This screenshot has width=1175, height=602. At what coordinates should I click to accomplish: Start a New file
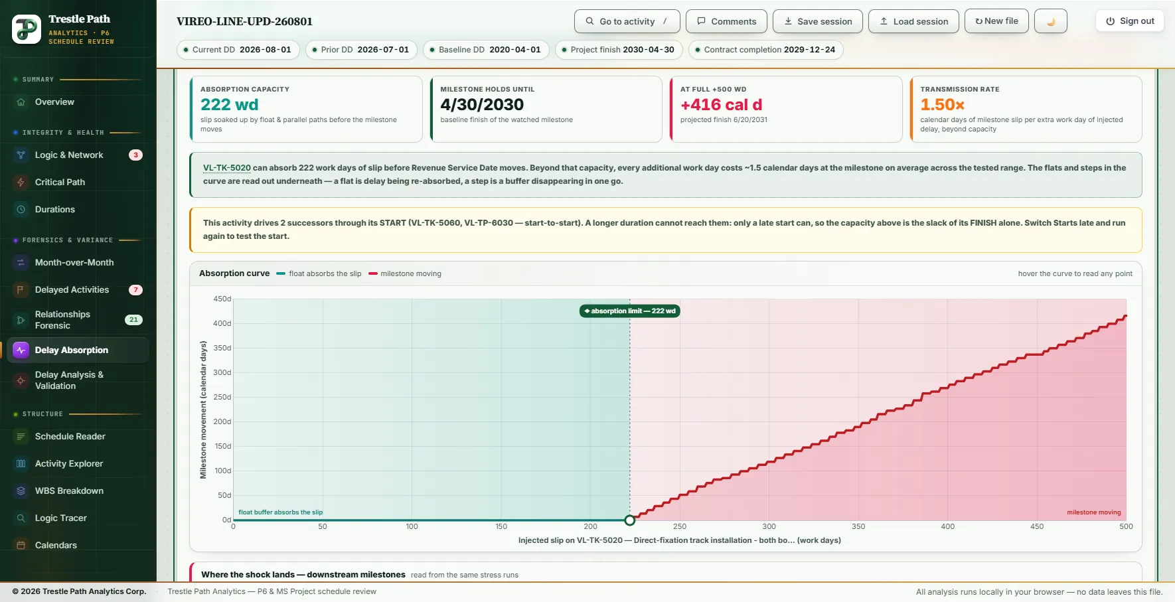(996, 21)
